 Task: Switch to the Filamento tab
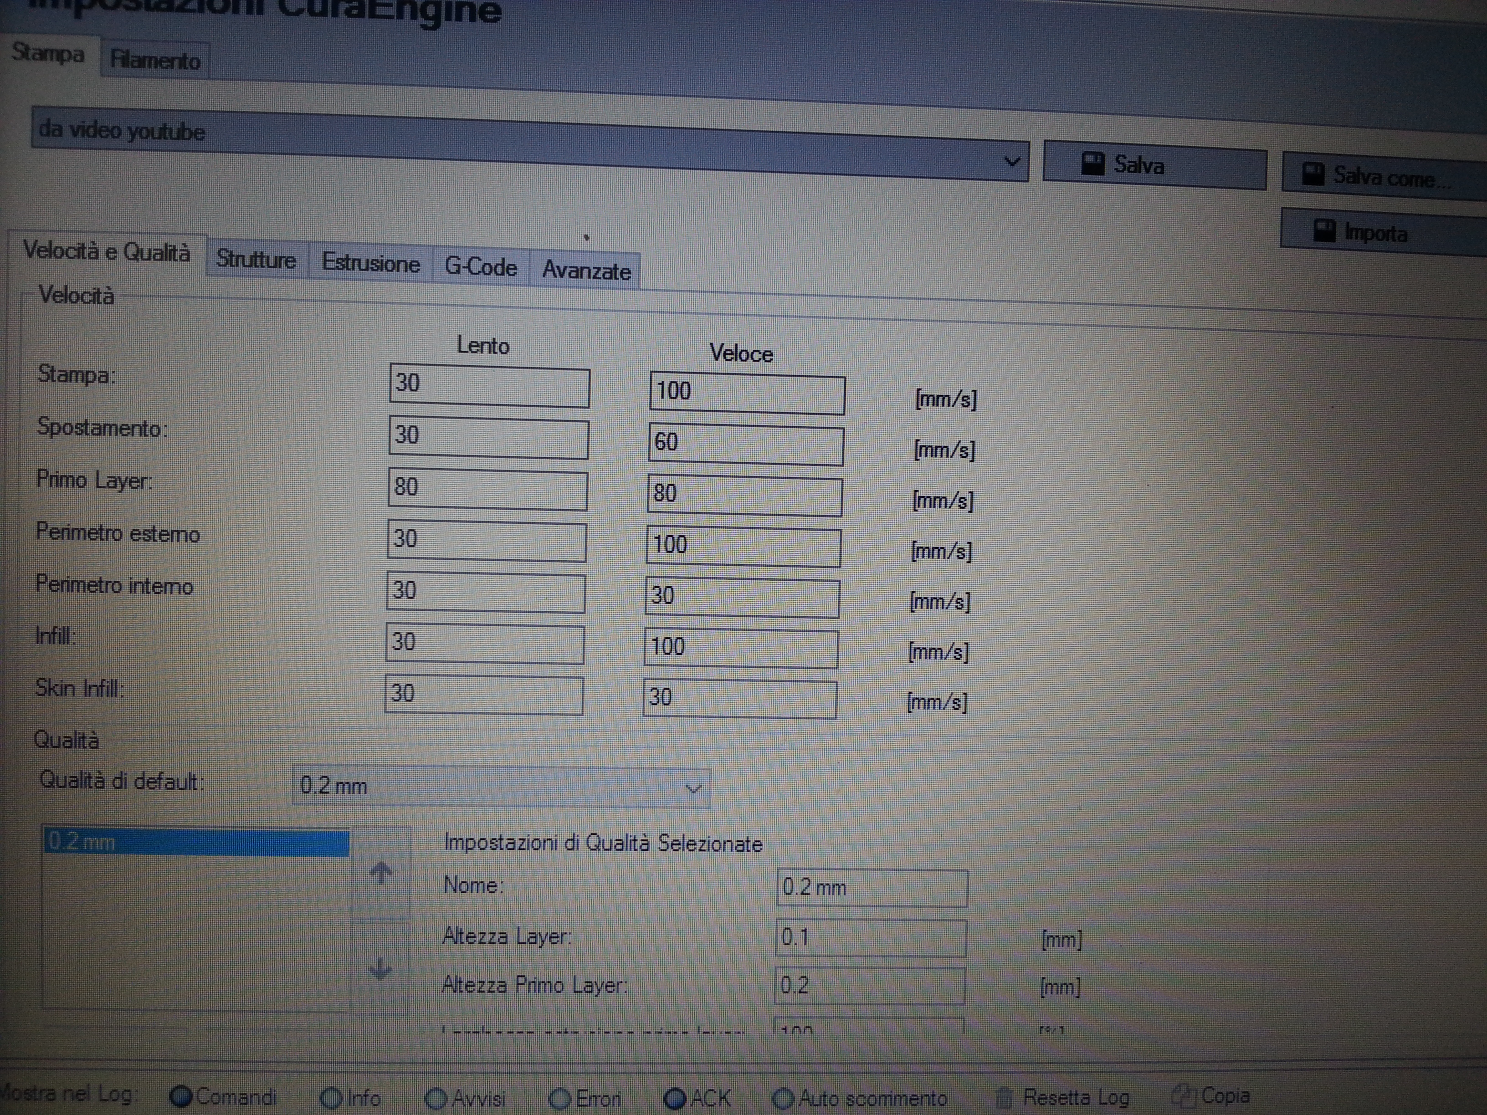tap(155, 60)
